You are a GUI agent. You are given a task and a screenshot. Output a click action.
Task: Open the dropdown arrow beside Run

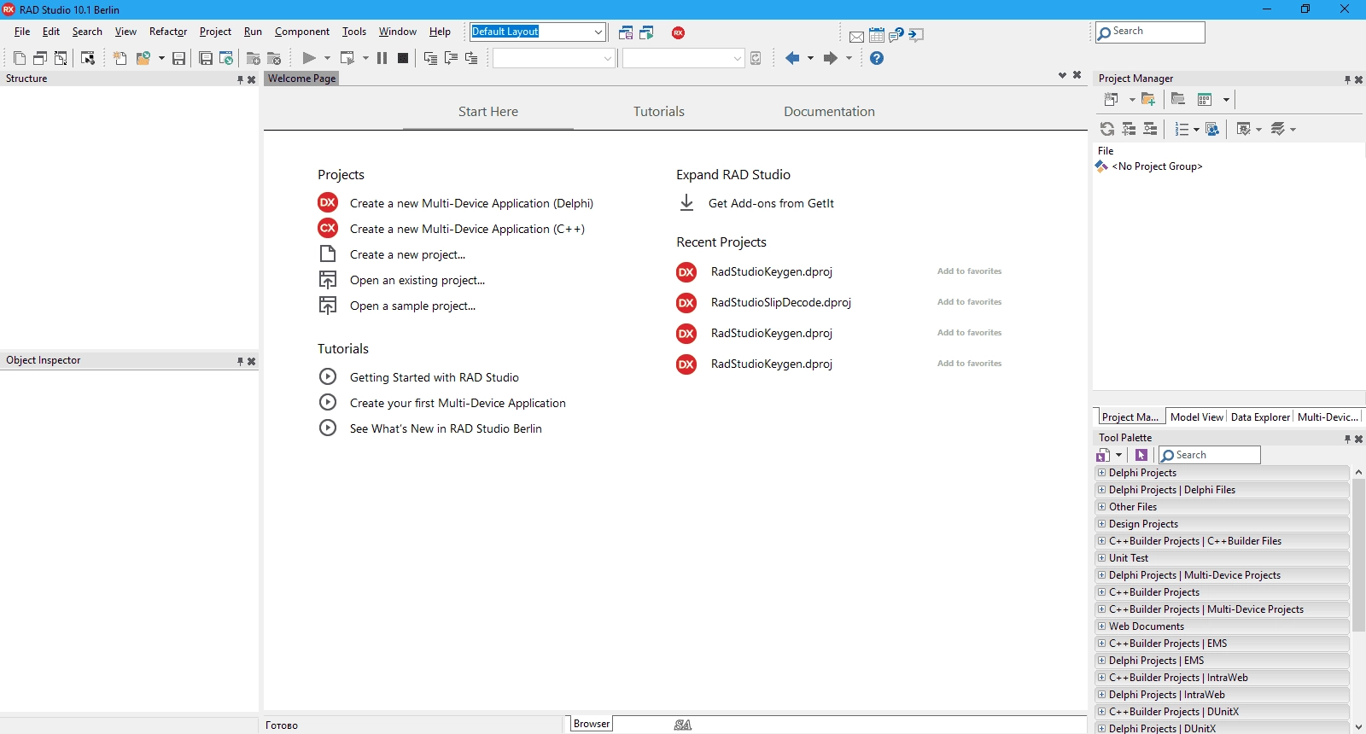pos(327,58)
